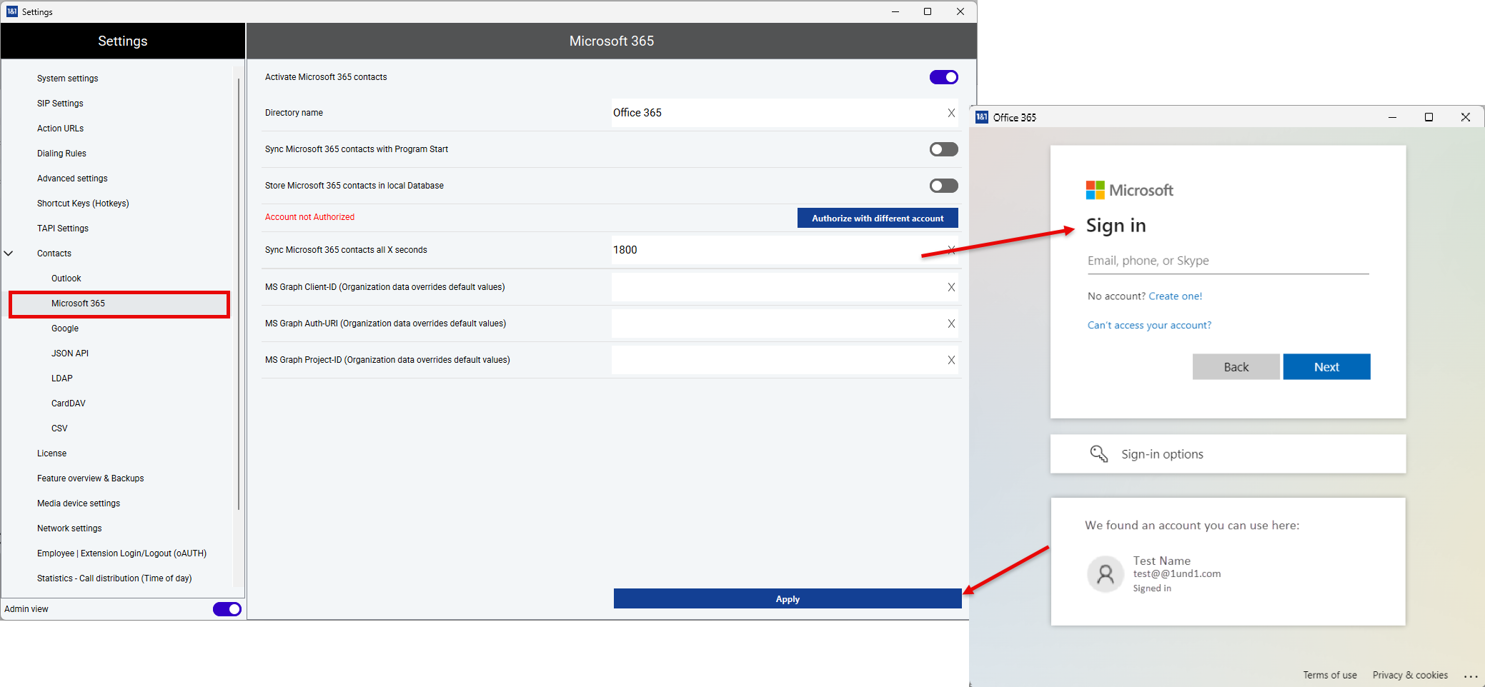Viewport: 1485px width, 687px height.
Task: Enable Sync Microsoft 365 contacts with Program Start
Action: point(943,149)
